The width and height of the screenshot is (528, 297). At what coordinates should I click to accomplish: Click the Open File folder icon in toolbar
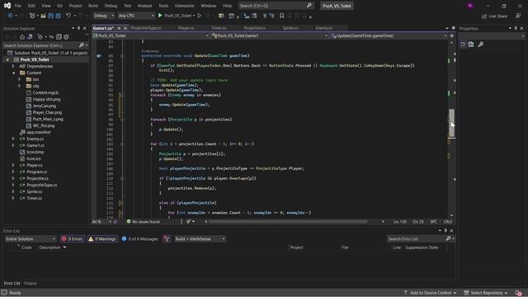pos(43,16)
